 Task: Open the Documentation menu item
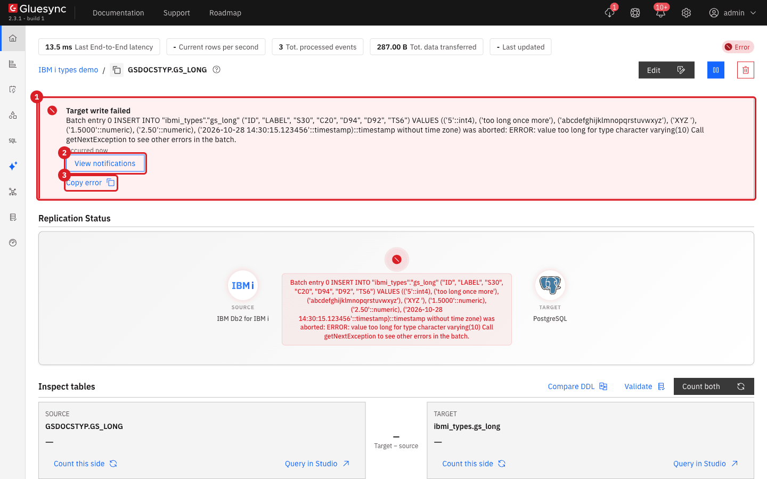click(x=118, y=13)
